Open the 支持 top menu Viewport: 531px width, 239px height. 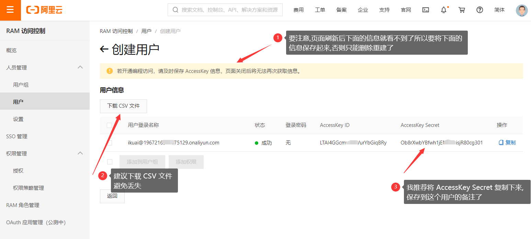click(384, 10)
